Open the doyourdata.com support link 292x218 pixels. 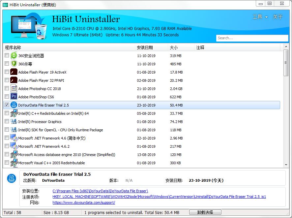click(x=84, y=202)
